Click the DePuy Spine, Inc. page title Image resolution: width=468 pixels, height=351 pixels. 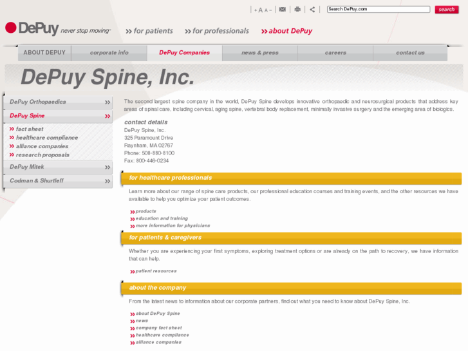pos(108,77)
